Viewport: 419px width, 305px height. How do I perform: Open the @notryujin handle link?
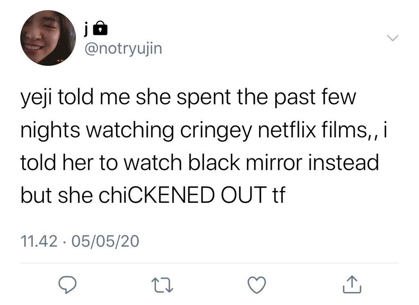[123, 49]
